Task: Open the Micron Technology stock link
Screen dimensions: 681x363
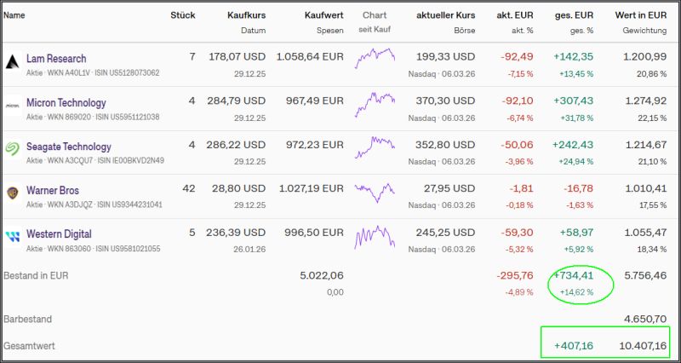Action: tap(66, 103)
